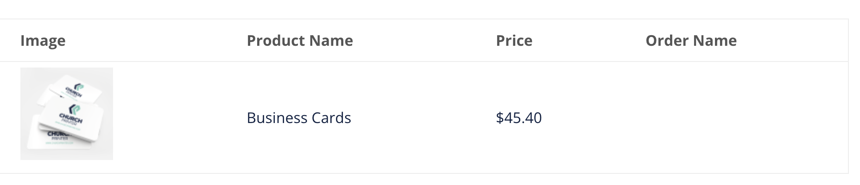This screenshot has width=860, height=185.
Task: Click the word "Order" in the column header
Action: 665,41
